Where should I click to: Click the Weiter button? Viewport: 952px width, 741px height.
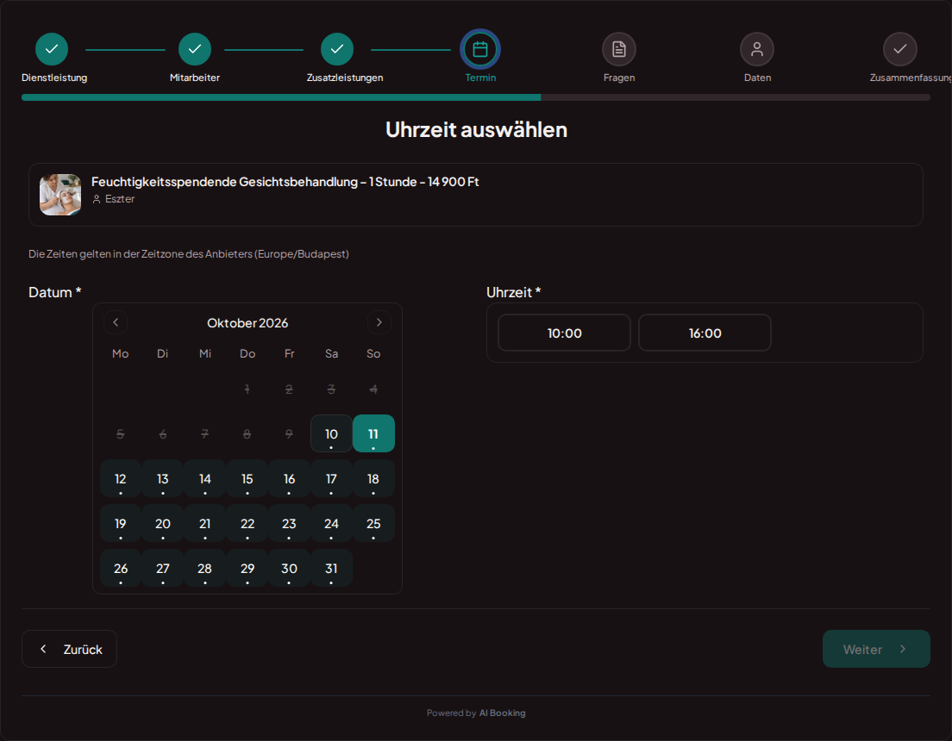[x=876, y=649]
